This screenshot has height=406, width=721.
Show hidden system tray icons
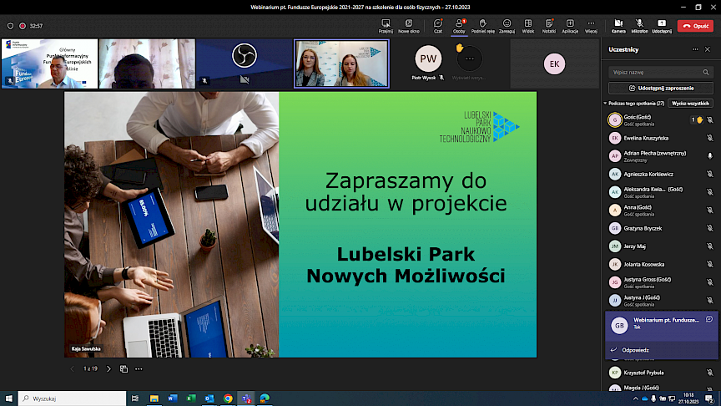pos(636,398)
